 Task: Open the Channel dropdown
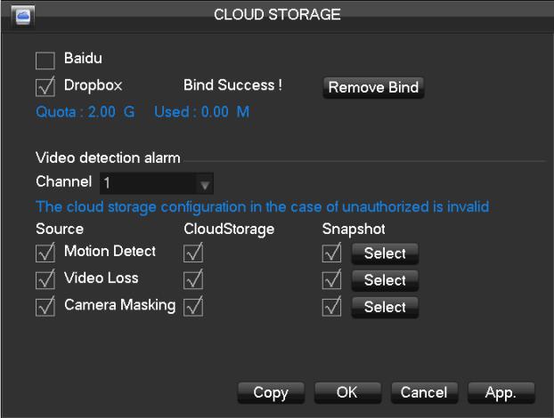(x=157, y=183)
